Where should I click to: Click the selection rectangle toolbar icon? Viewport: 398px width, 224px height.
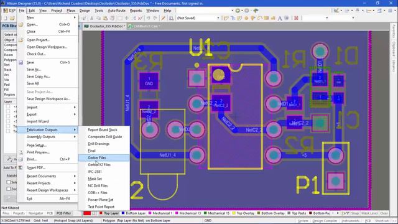[x=120, y=18]
